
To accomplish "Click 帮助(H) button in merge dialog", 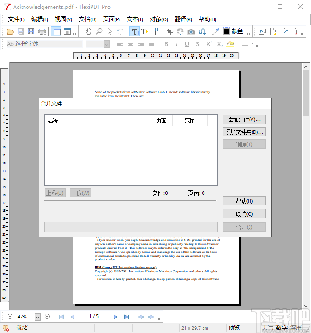I will 244,201.
